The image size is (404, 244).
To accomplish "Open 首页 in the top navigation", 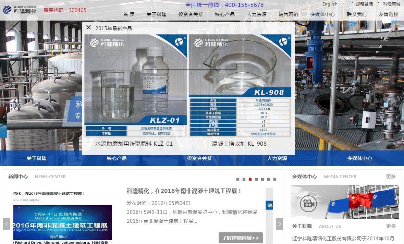I will 129,14.
